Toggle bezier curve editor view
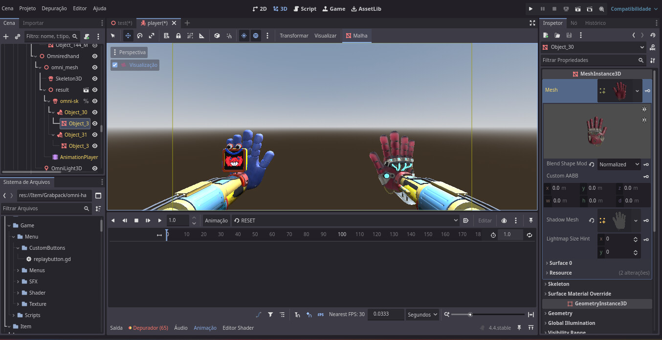Viewport: 662px width, 340px height. point(259,315)
